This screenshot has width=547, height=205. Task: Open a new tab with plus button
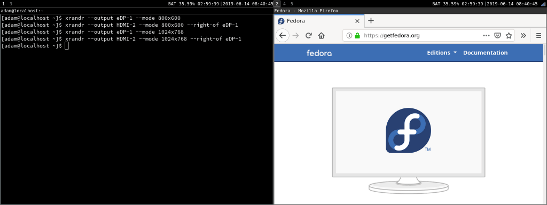(x=371, y=21)
